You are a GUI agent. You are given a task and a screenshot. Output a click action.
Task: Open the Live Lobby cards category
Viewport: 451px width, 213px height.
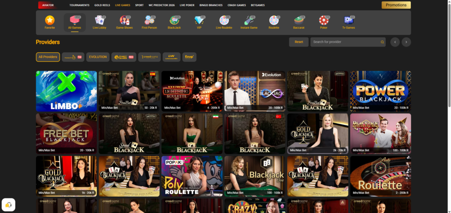coord(100,22)
